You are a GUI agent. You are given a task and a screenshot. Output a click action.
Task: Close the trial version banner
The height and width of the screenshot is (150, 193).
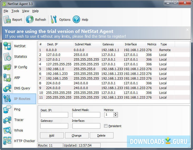187,30
